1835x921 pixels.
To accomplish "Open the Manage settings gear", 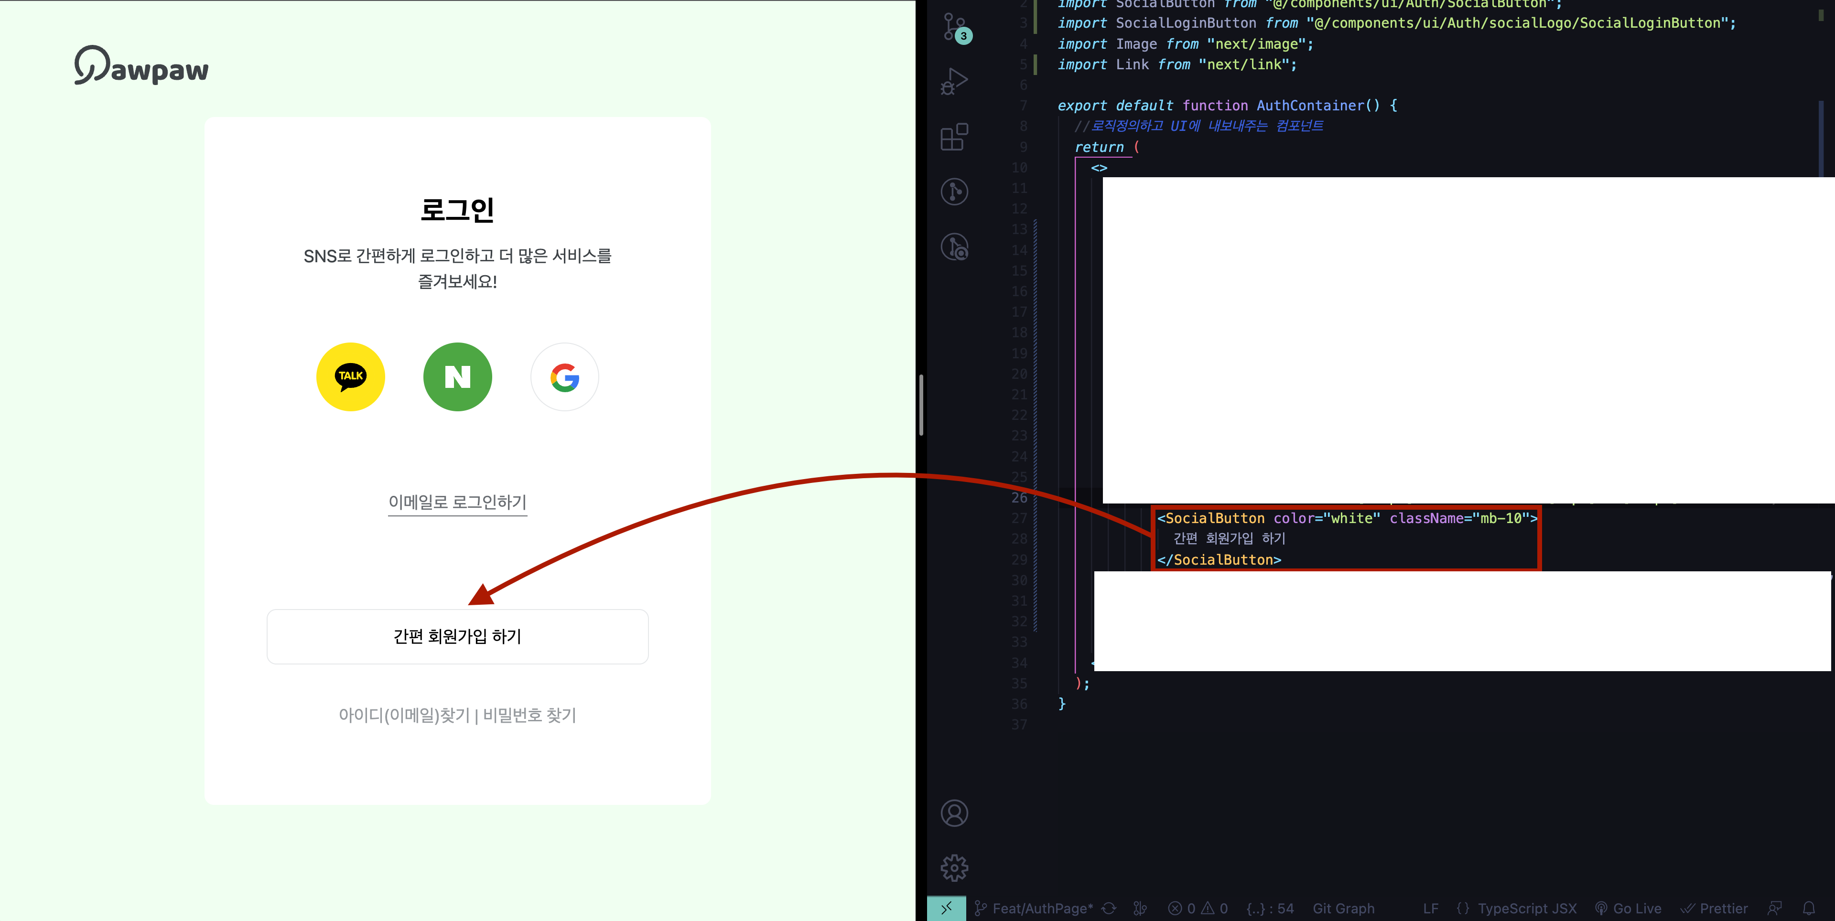I will [x=955, y=867].
